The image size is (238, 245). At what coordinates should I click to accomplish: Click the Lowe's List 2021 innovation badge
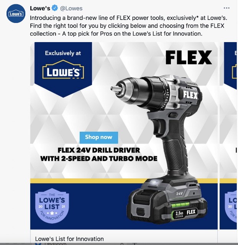pos(52,206)
